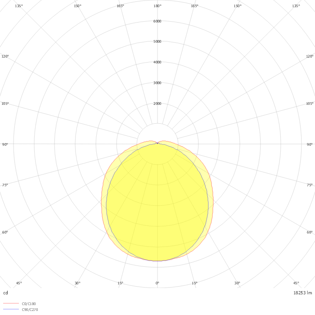The width and height of the screenshot is (315, 315).
Task: Click the left-side 30° angle label
Action: pyautogui.click(x=77, y=283)
